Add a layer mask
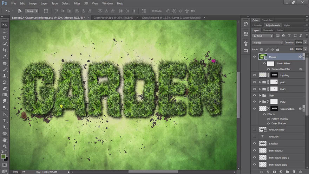309x174 pixels. click(275, 172)
